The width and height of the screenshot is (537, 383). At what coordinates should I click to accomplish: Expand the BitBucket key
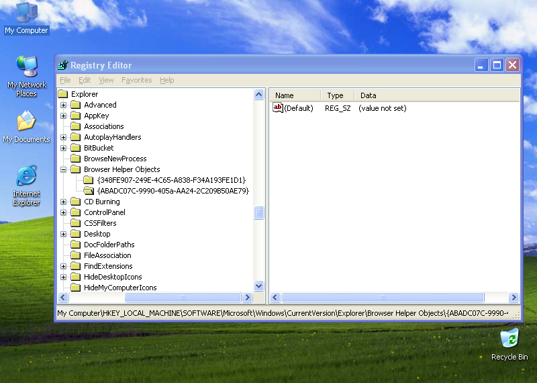click(x=63, y=148)
